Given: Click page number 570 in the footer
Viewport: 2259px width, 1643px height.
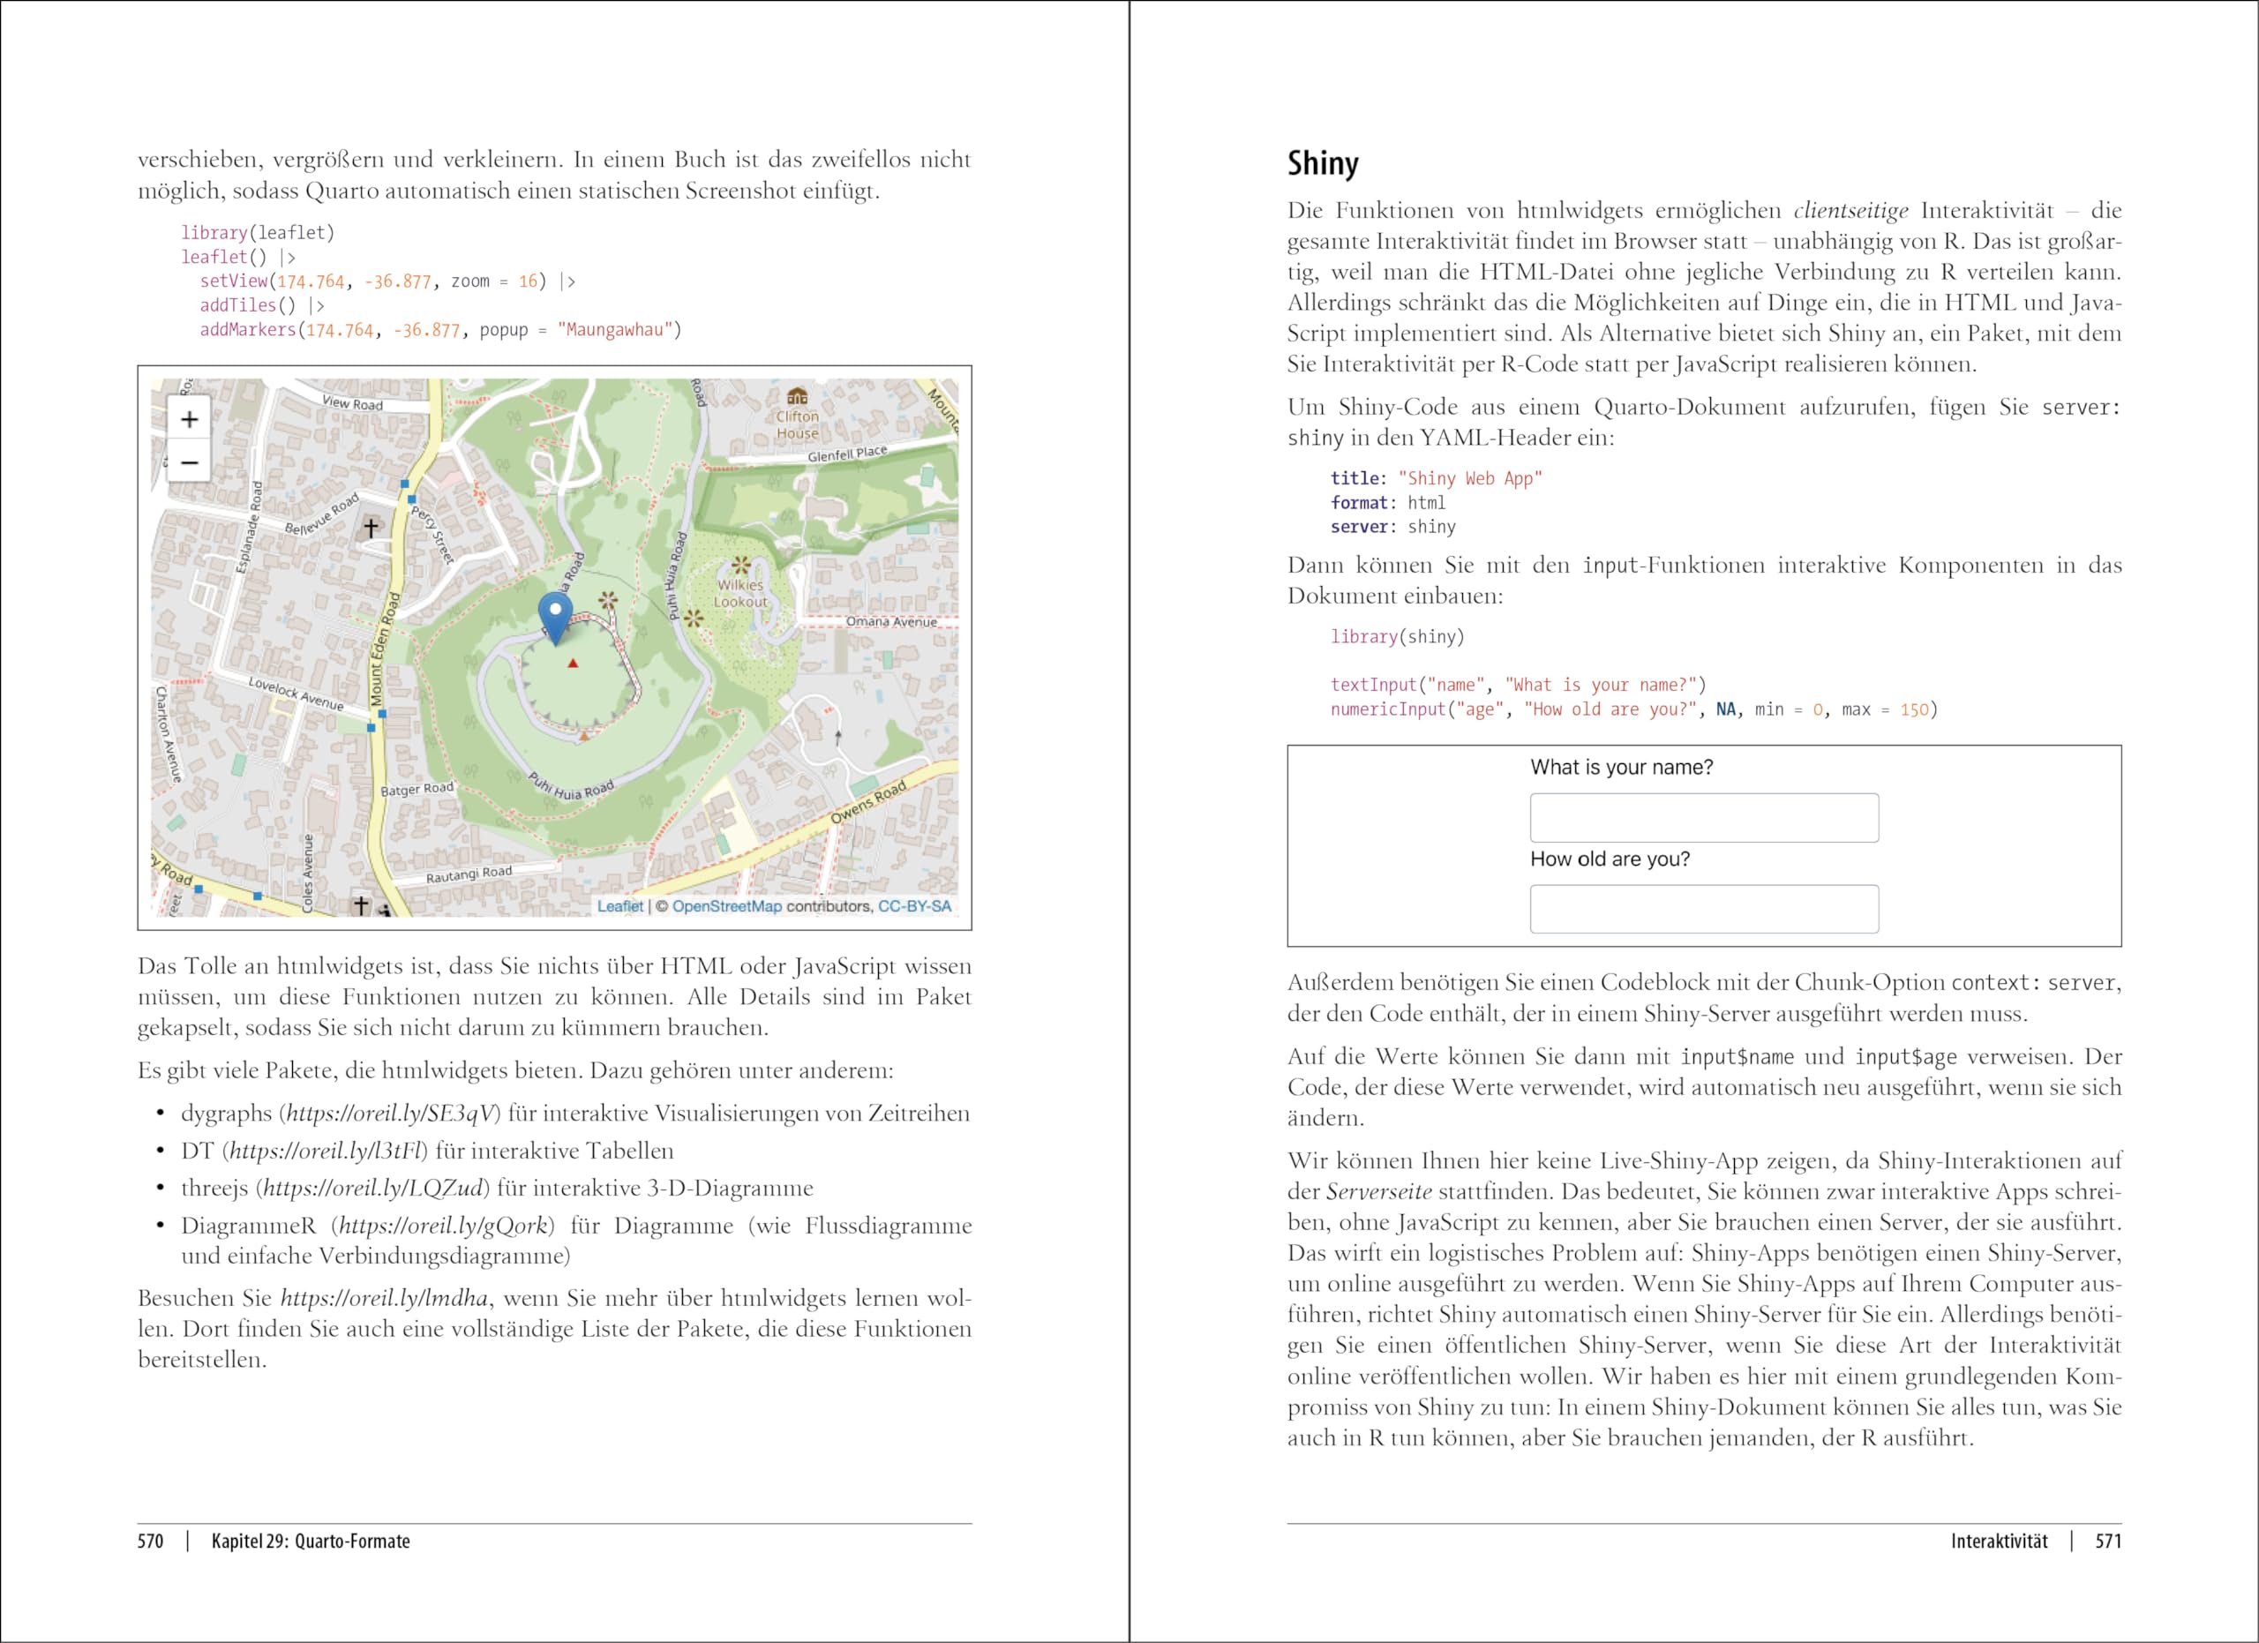Looking at the screenshot, I should coord(150,1542).
